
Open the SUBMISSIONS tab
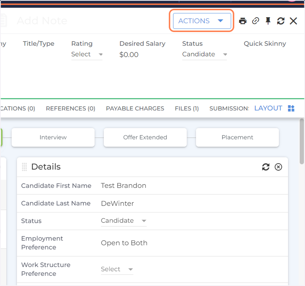tap(229, 109)
